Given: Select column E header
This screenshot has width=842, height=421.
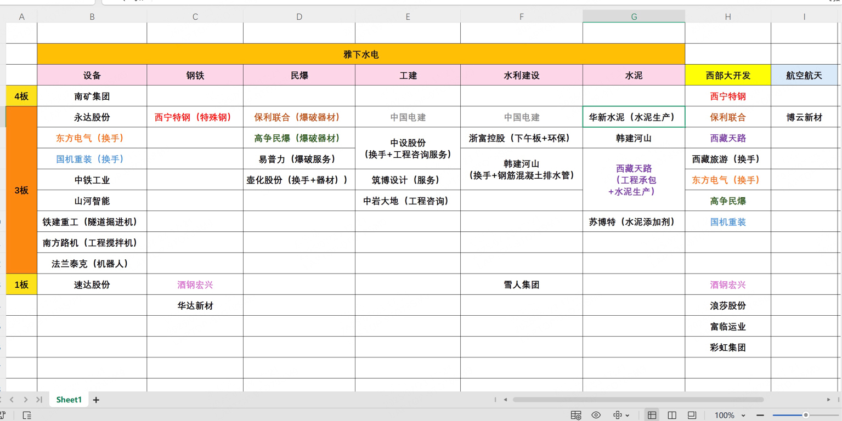Looking at the screenshot, I should click(408, 17).
